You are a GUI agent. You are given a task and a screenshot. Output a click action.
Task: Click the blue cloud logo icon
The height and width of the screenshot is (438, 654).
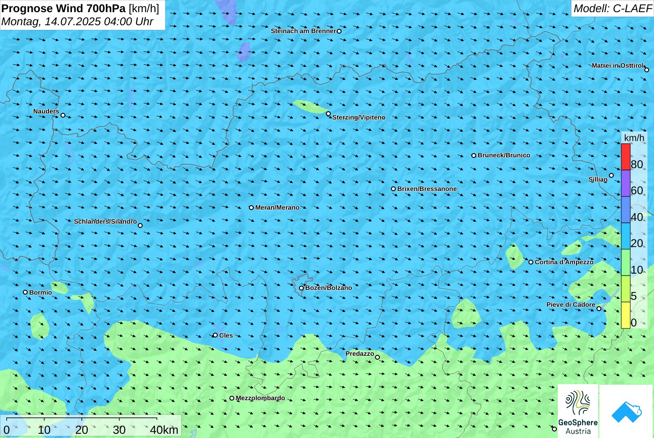pos(626,412)
